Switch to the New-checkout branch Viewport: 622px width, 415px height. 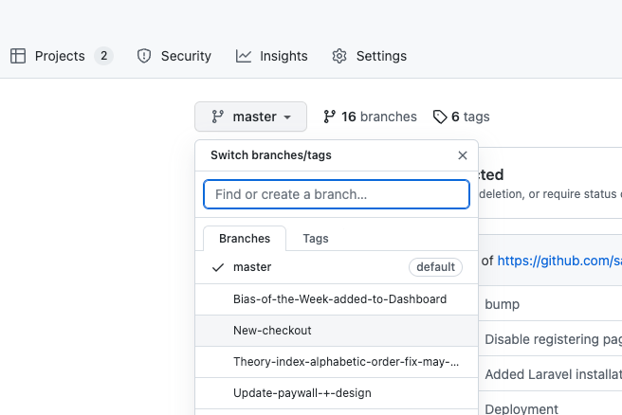click(337, 331)
